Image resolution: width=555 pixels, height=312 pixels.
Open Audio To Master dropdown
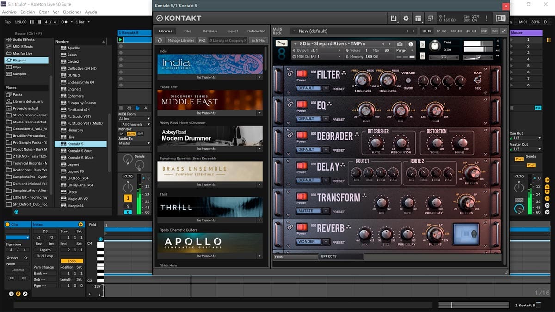click(134, 143)
